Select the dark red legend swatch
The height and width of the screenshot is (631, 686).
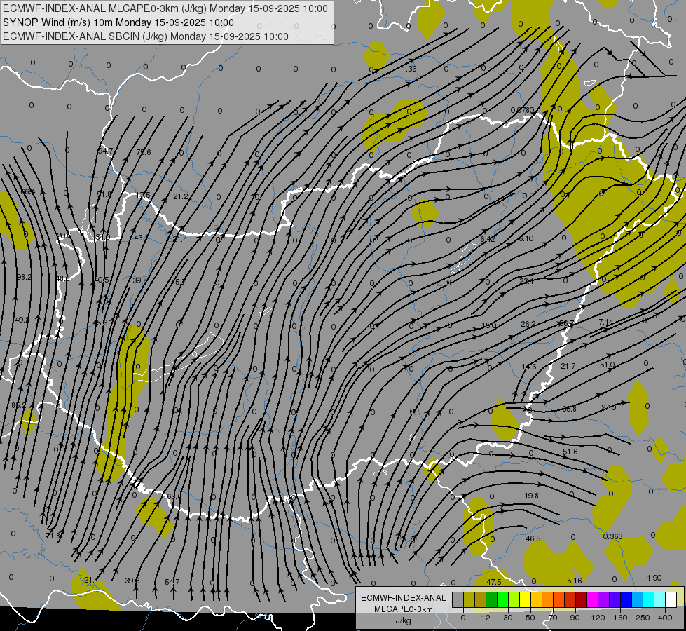[581, 599]
